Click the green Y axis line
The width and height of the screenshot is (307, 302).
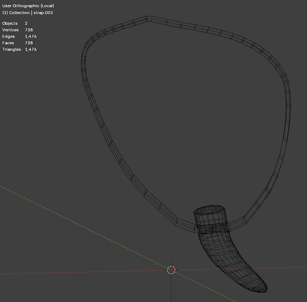tap(78, 225)
